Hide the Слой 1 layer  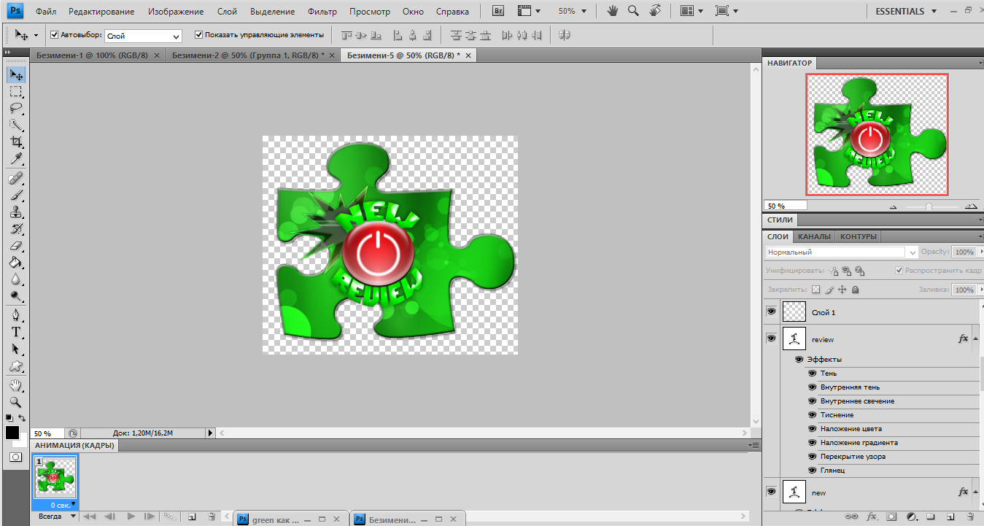pos(771,312)
